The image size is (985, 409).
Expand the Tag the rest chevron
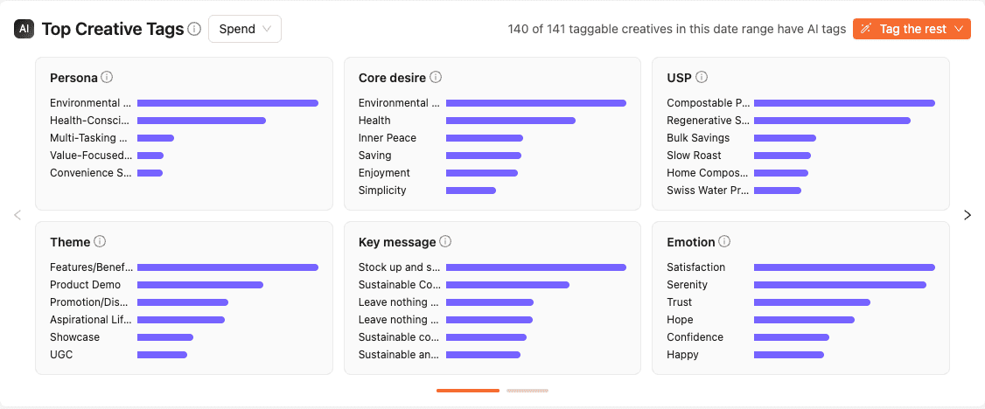click(x=960, y=29)
